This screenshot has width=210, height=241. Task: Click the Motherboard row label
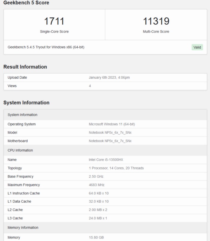point(18,141)
